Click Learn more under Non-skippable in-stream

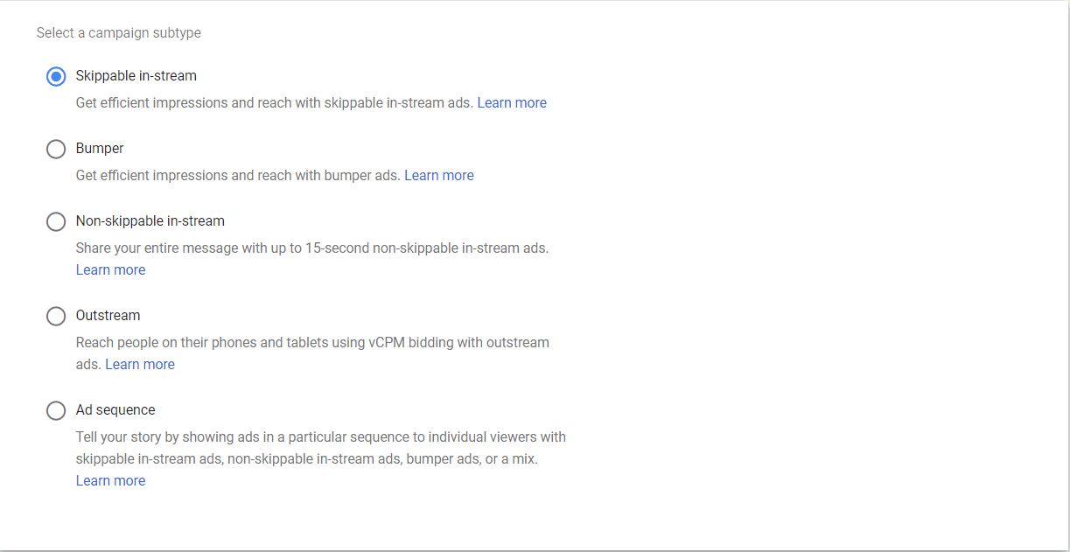pyautogui.click(x=110, y=269)
